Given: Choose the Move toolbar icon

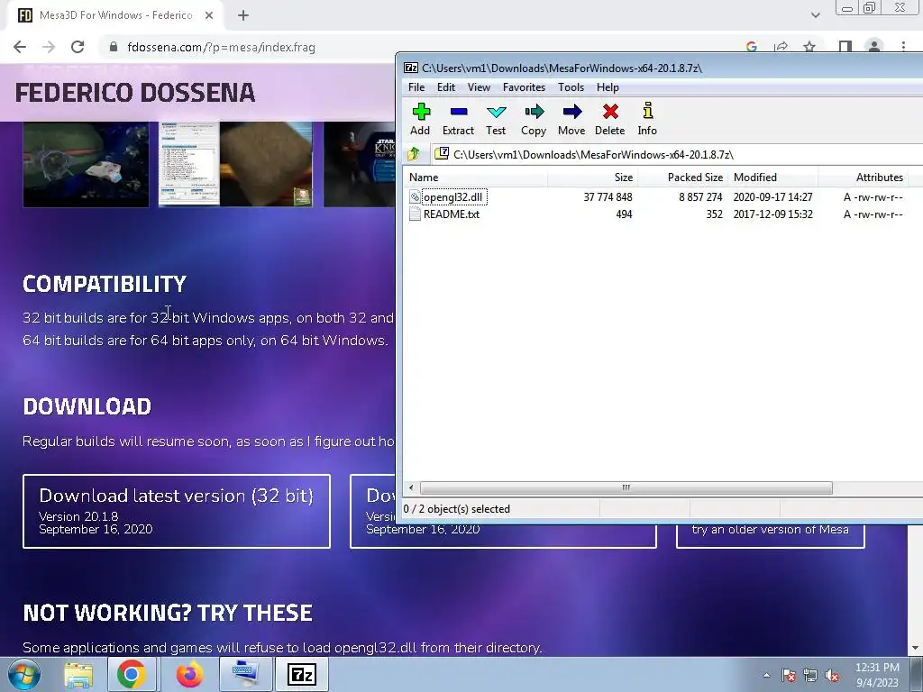Looking at the screenshot, I should click(571, 119).
